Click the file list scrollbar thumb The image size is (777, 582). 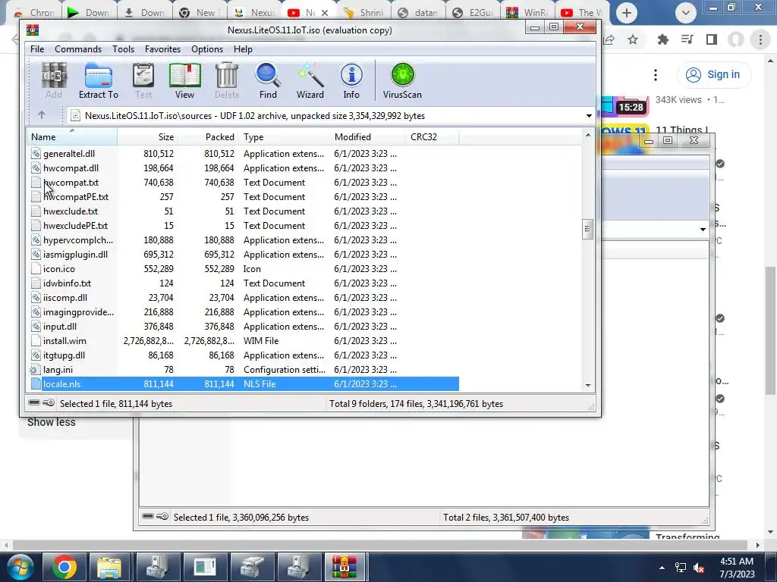click(x=588, y=229)
